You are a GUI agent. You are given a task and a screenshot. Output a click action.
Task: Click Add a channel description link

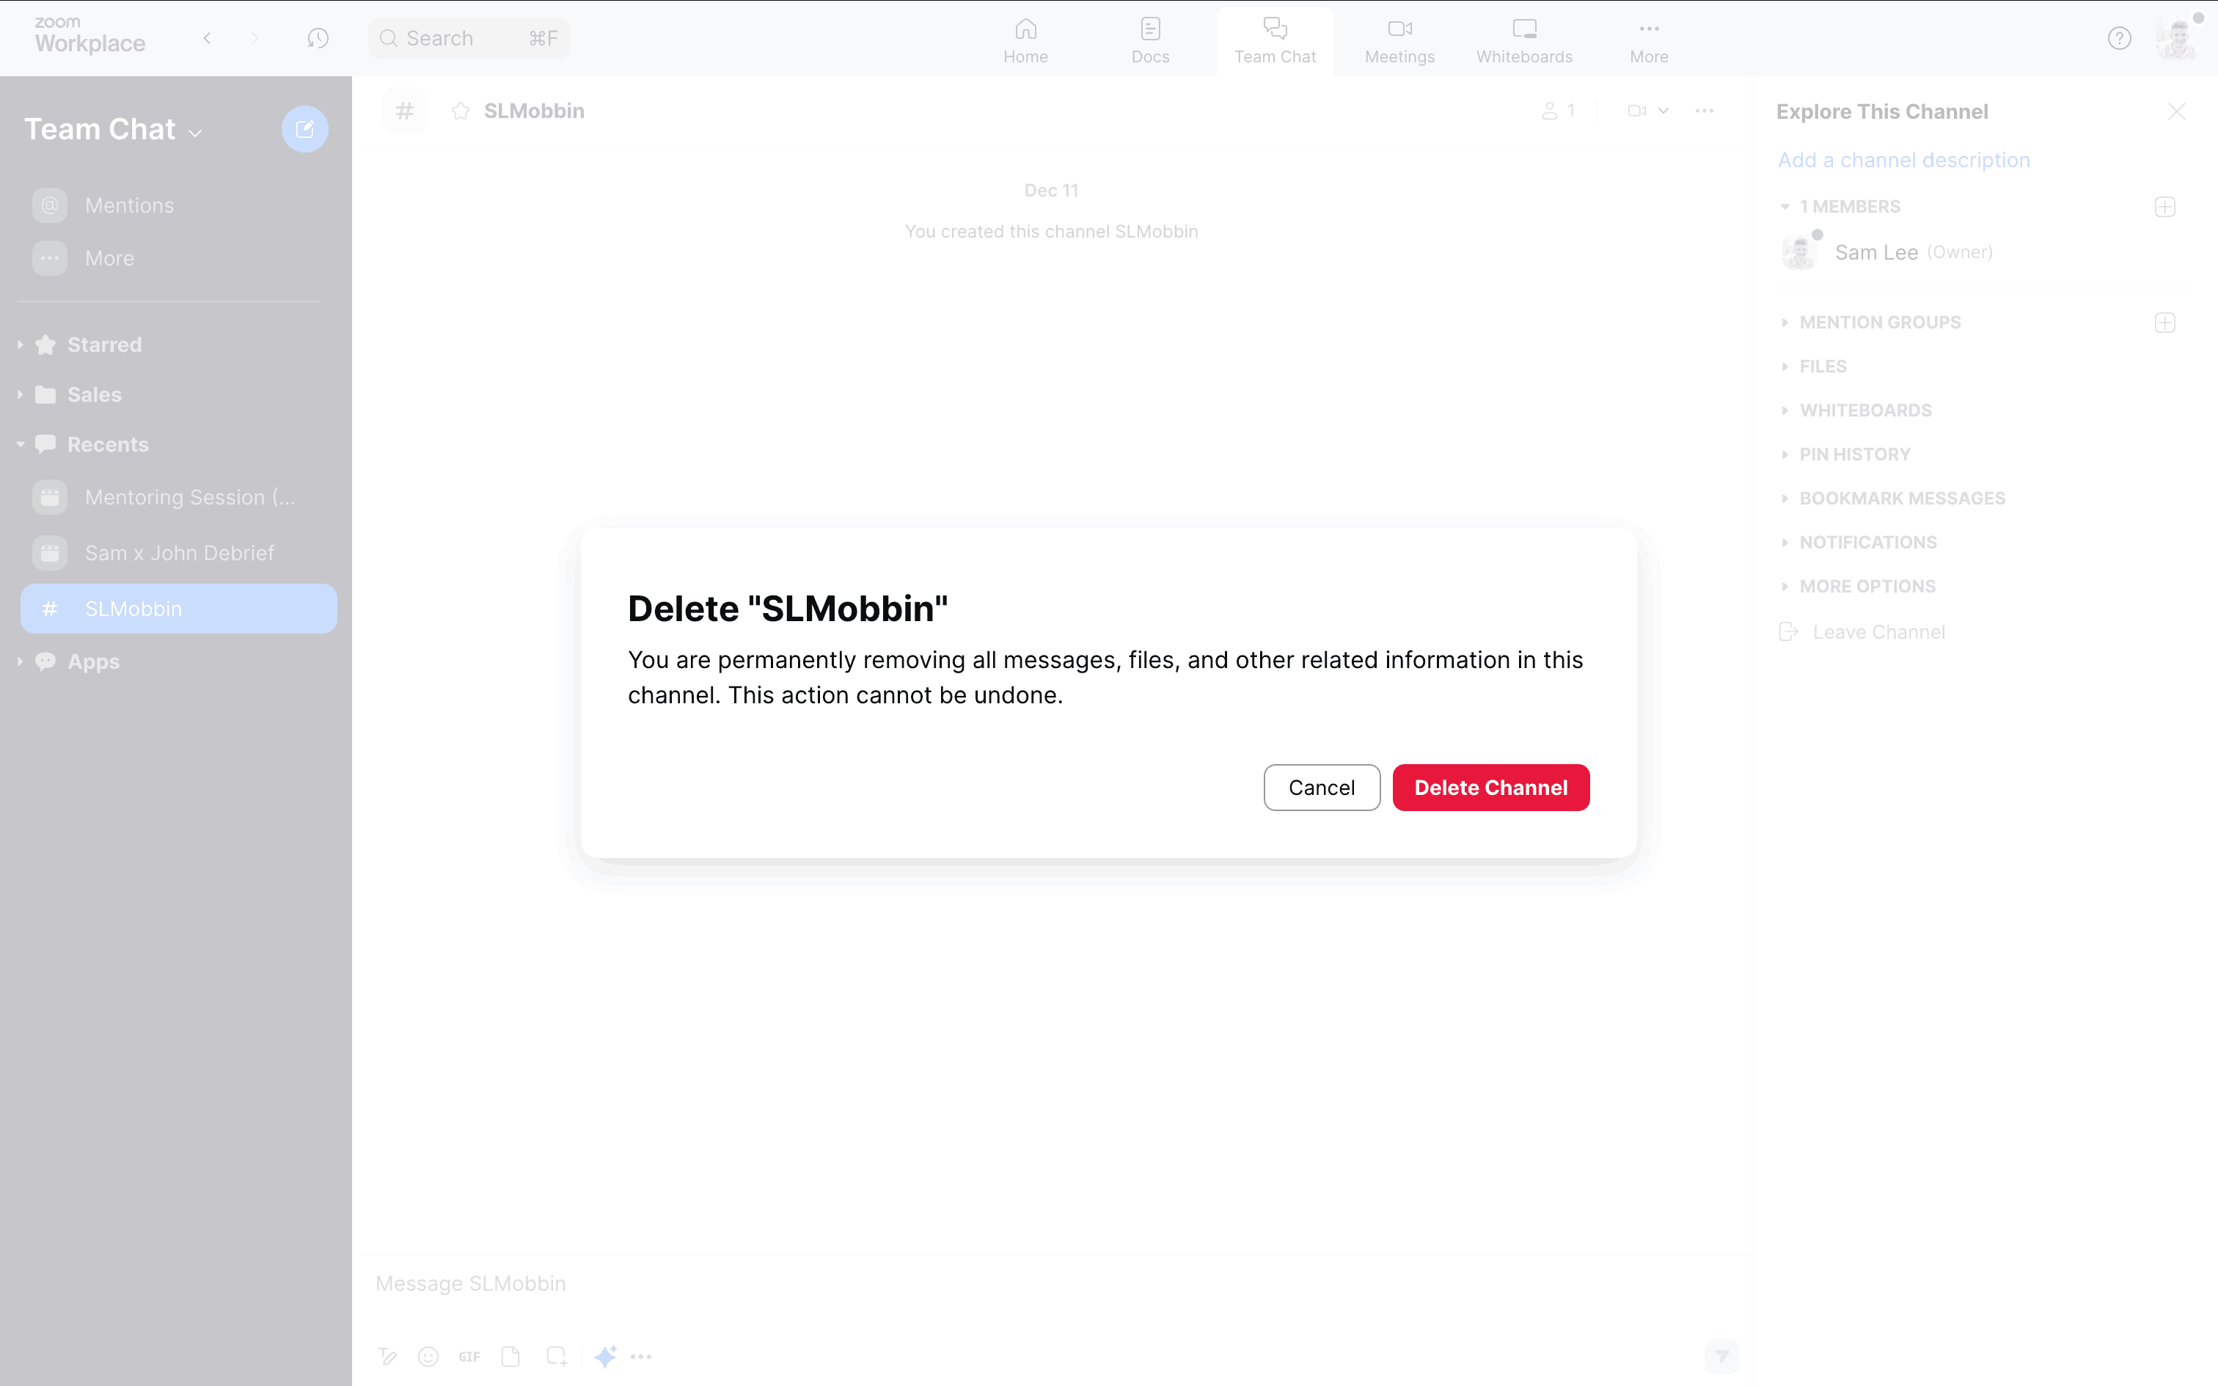(1903, 161)
